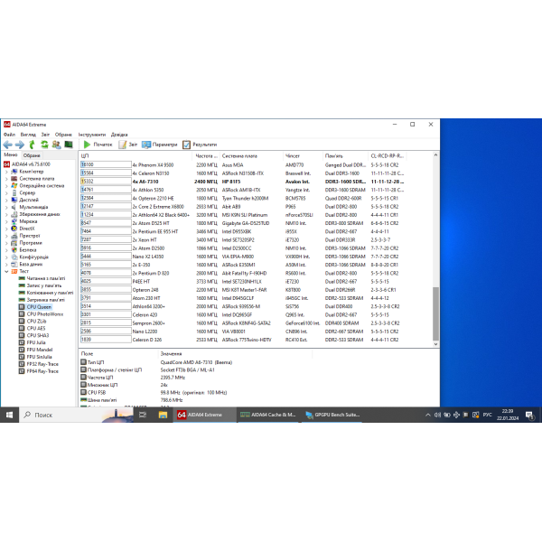
Task: Expand the Комп'ютер tree node
Action: [6, 172]
